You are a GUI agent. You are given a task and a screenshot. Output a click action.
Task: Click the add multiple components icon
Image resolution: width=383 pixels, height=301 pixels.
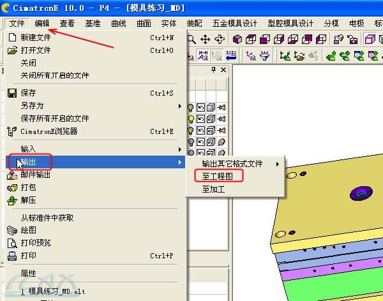click(x=345, y=55)
